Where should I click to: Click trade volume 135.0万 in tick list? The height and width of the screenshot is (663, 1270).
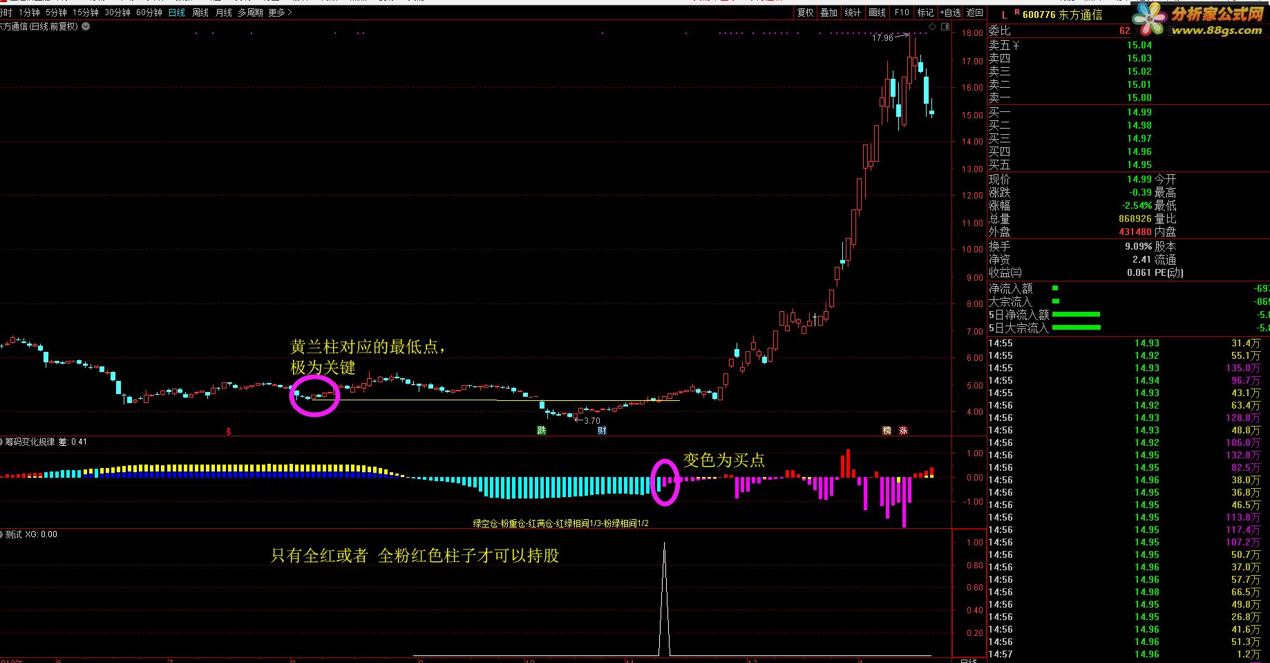coord(1244,368)
